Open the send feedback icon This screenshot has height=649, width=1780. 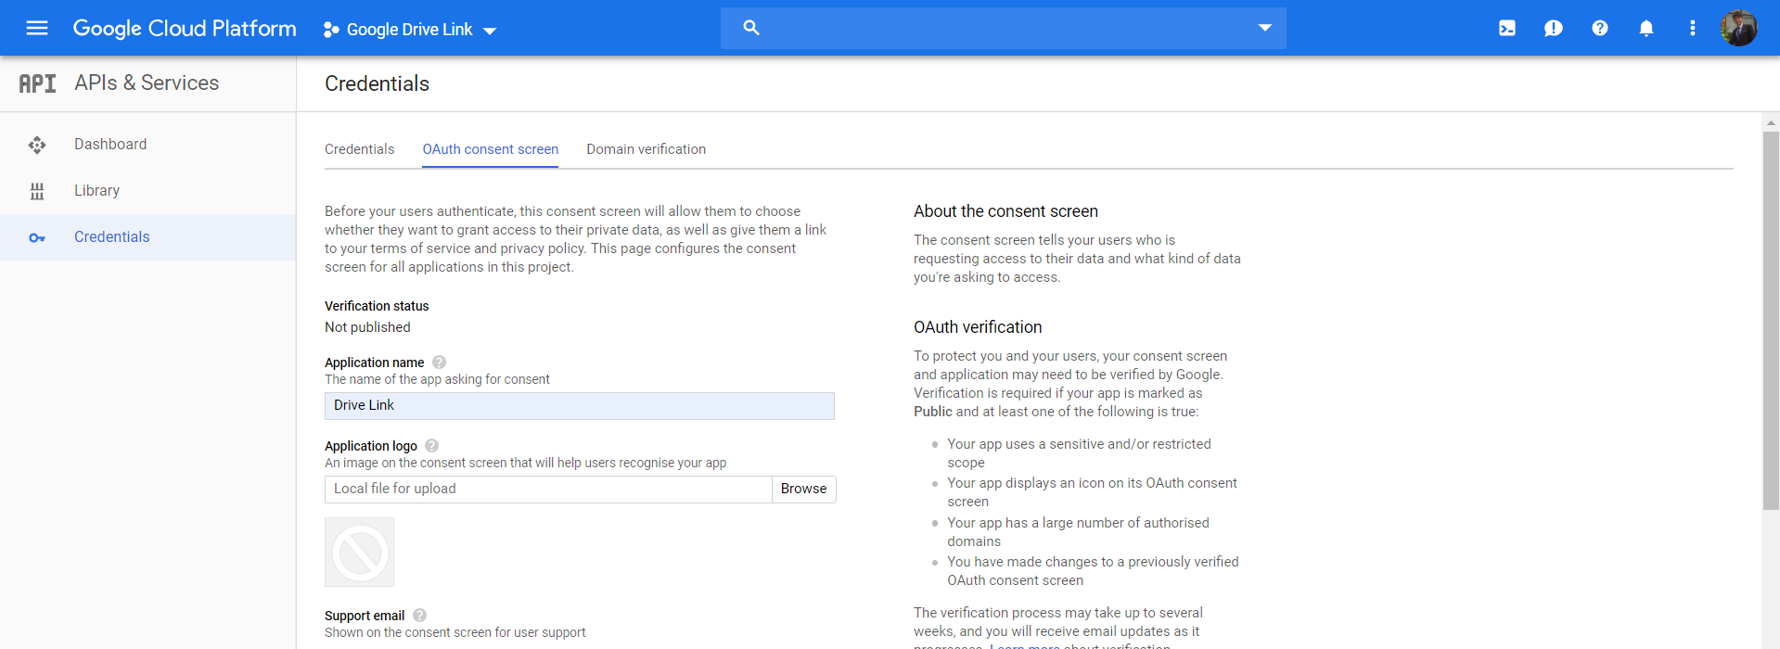click(x=1554, y=28)
